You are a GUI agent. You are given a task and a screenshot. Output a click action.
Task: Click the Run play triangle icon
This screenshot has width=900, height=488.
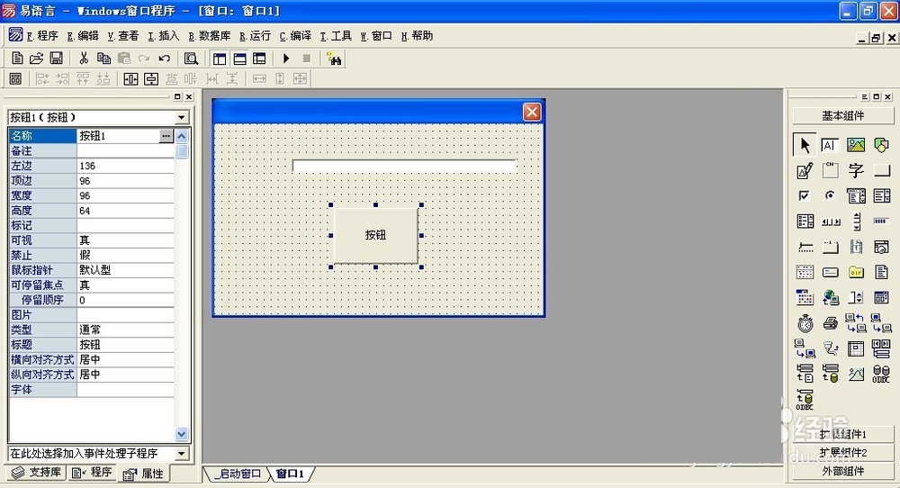286,58
